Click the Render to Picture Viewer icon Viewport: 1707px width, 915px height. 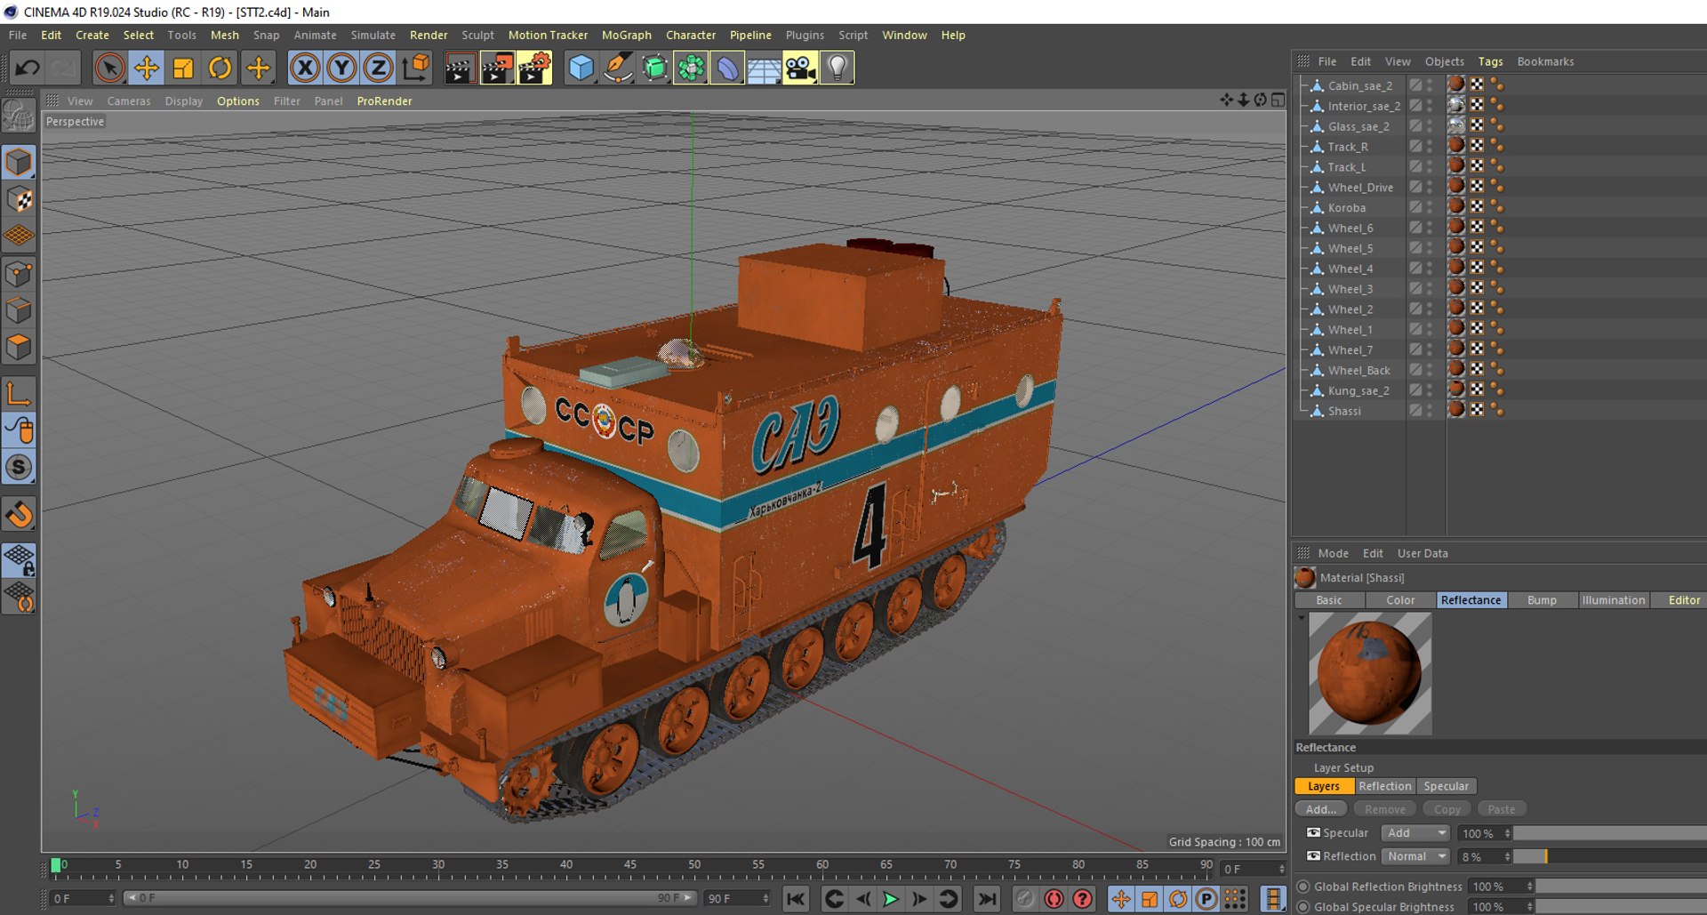pos(497,68)
